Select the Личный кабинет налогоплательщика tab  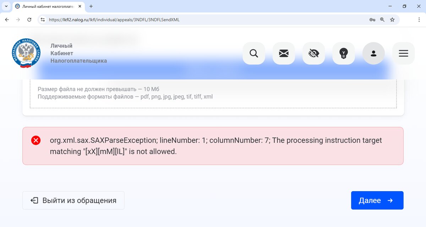pos(46,6)
